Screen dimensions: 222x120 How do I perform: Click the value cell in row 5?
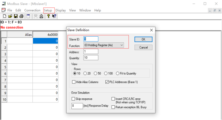(45, 67)
